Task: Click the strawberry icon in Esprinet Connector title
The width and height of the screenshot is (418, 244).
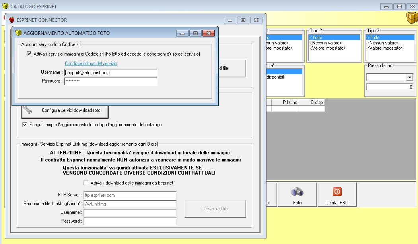Action: [12, 20]
